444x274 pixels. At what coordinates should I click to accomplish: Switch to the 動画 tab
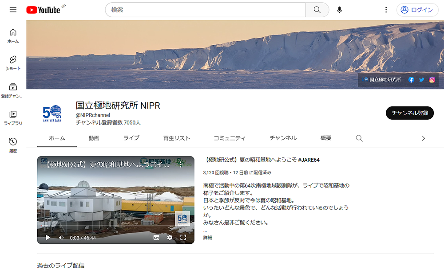[94, 138]
